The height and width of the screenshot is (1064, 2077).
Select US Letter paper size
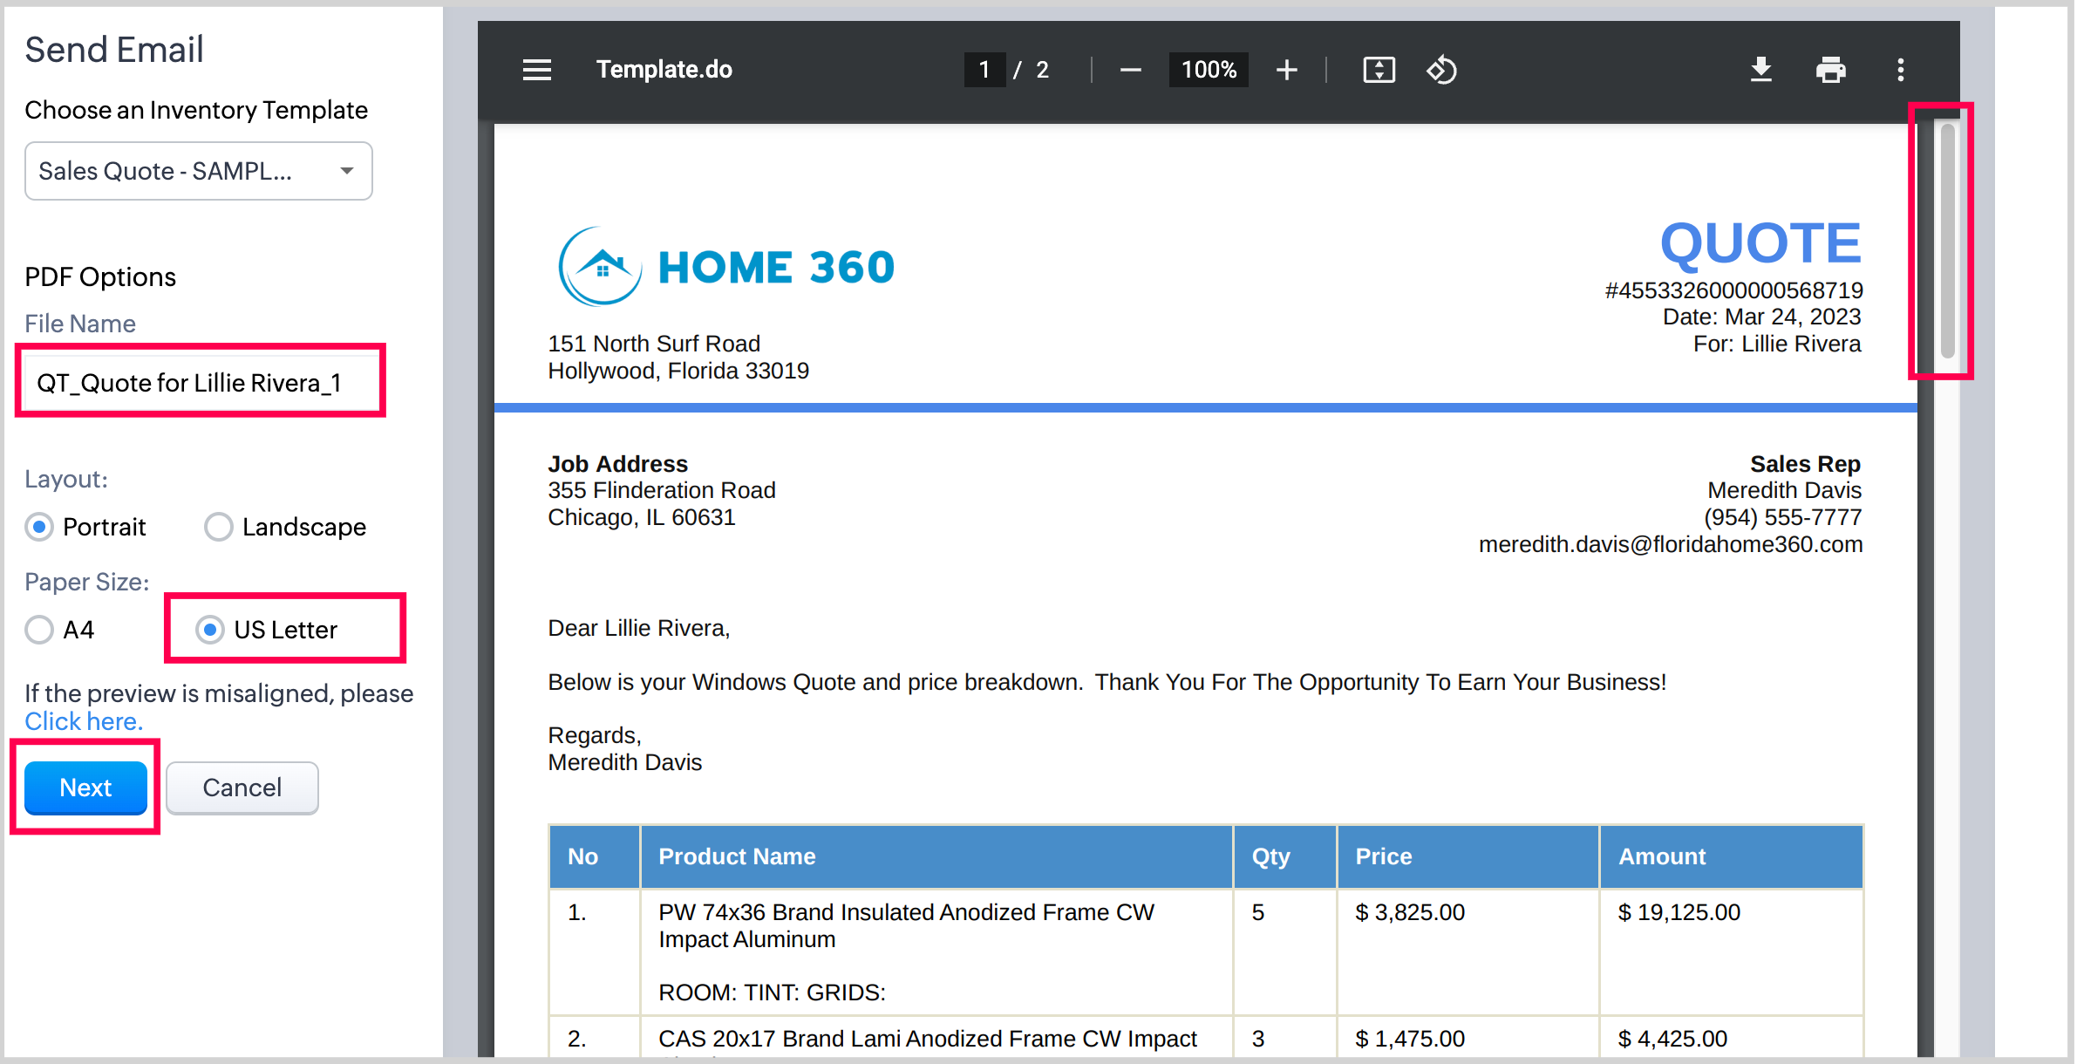210,630
